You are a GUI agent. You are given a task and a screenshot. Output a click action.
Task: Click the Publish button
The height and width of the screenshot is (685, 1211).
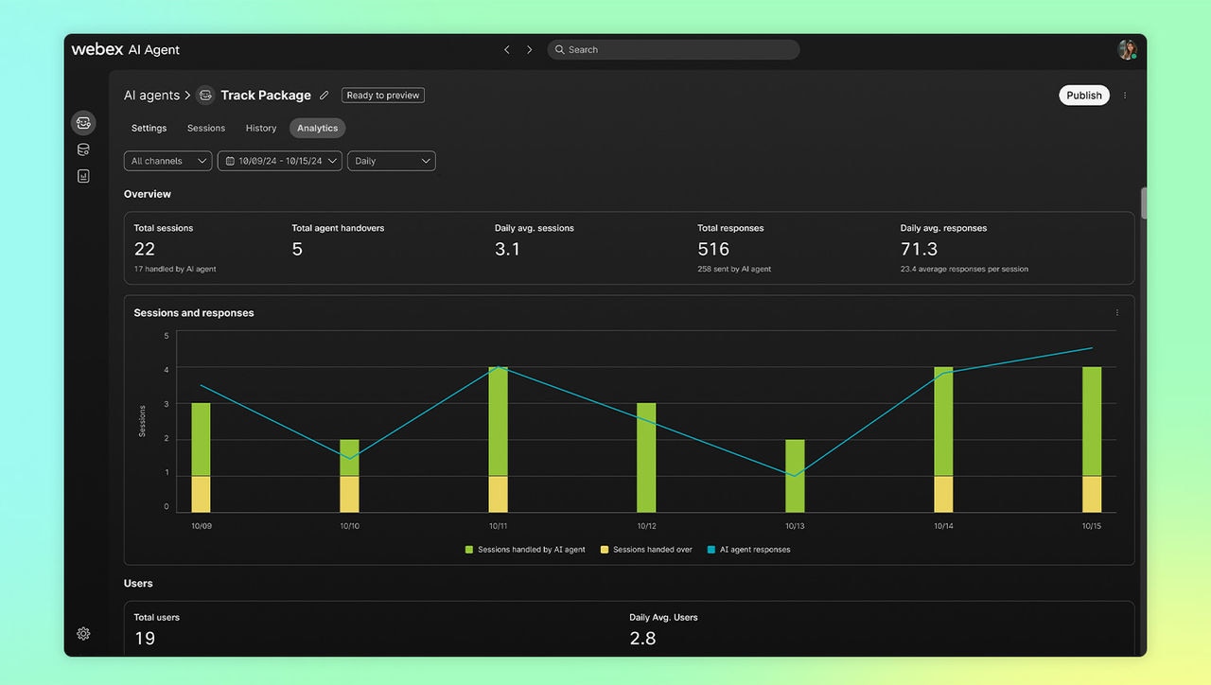(1083, 96)
